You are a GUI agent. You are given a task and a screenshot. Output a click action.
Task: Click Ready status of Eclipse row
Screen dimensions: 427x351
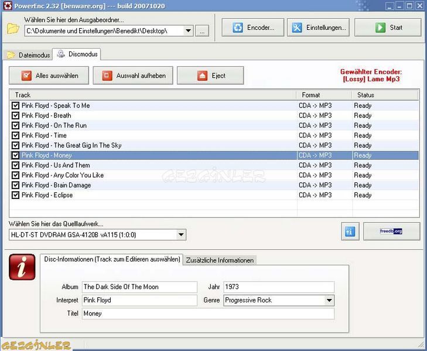coord(363,195)
